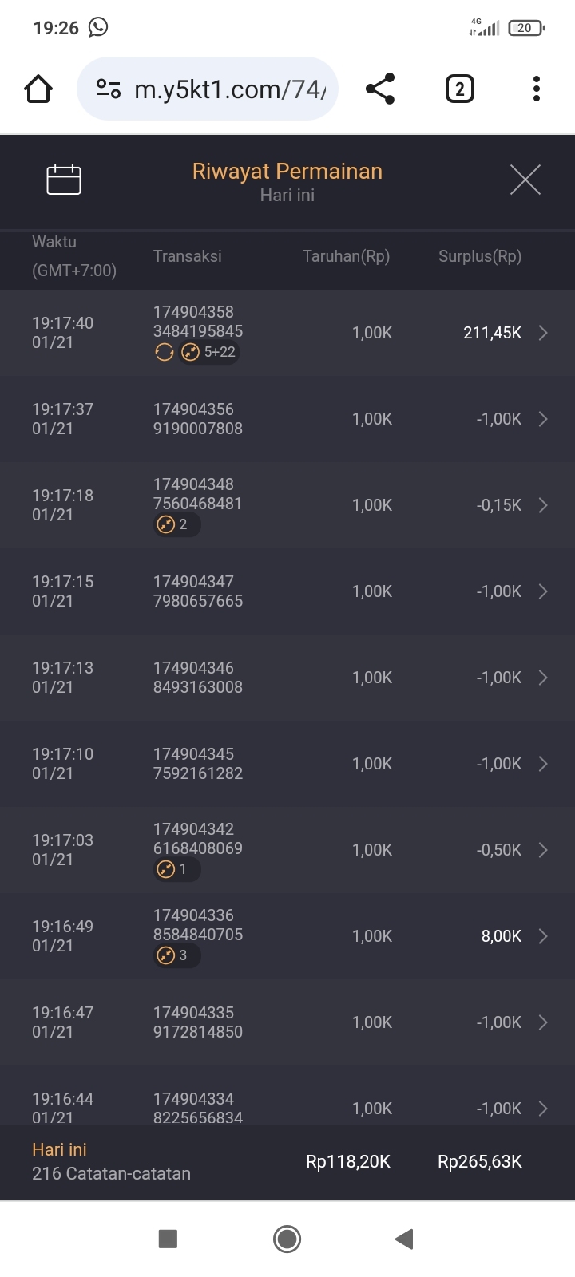Click the respin circular arrows icon
Viewport: 575px width, 1277px height.
click(x=165, y=352)
